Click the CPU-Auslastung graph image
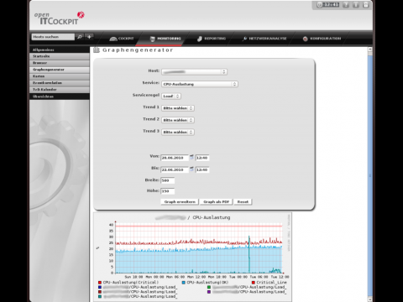Image resolution: width=403 pixels, height=302 pixels. [x=192, y=257]
